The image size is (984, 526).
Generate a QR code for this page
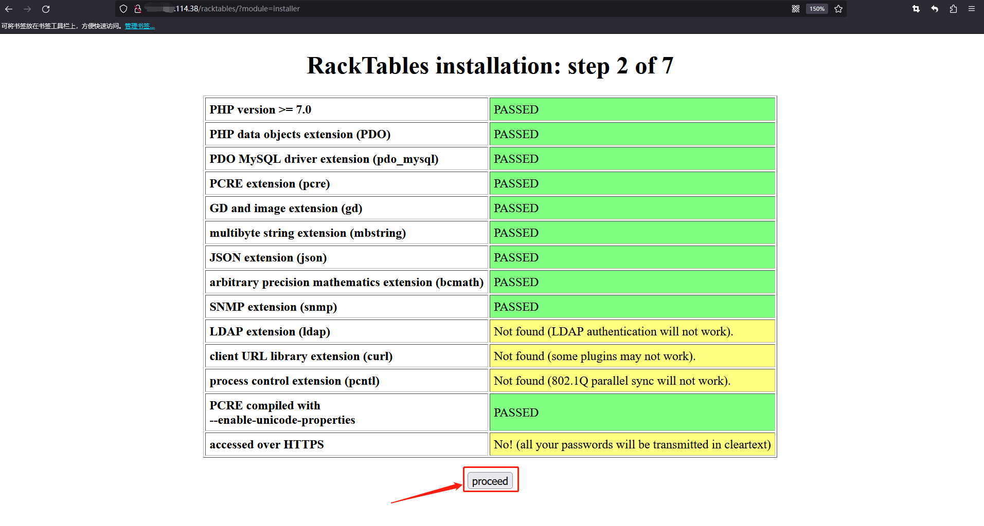click(x=795, y=9)
